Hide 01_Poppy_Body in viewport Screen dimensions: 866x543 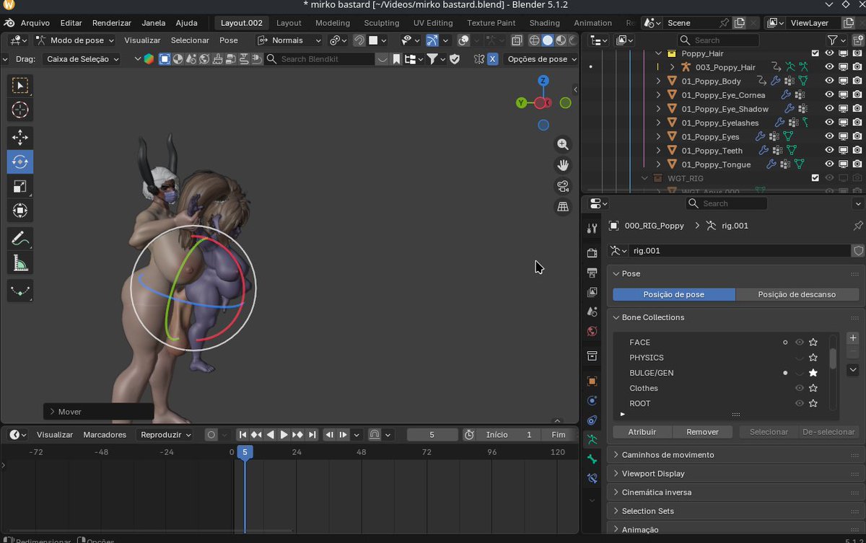[x=829, y=81]
